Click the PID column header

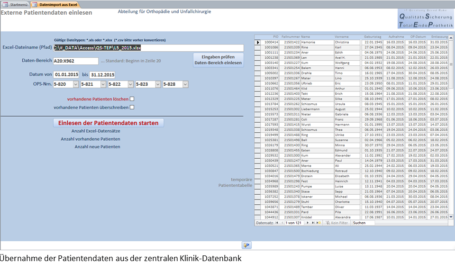(276, 37)
